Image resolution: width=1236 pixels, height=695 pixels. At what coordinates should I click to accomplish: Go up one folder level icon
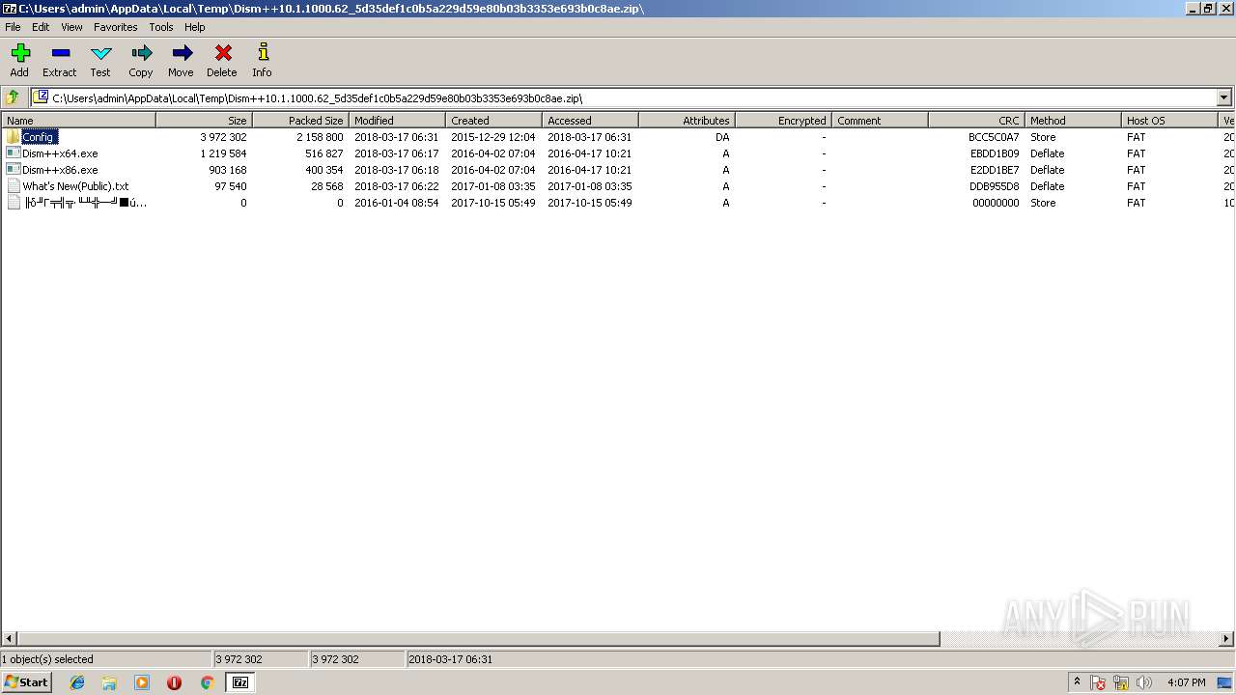[13, 97]
